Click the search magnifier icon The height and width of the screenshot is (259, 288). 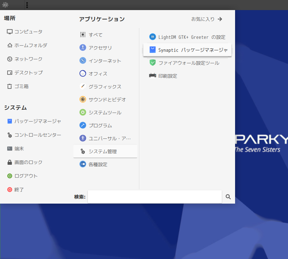pyautogui.click(x=228, y=197)
